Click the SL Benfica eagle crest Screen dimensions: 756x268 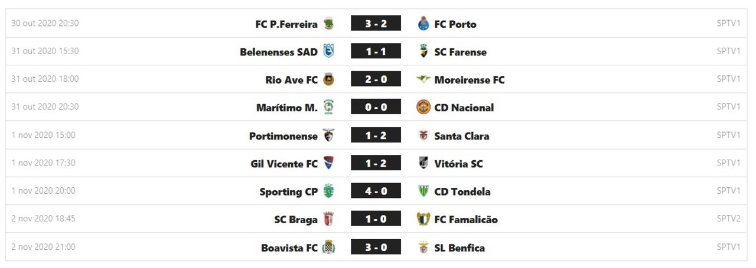(x=423, y=247)
